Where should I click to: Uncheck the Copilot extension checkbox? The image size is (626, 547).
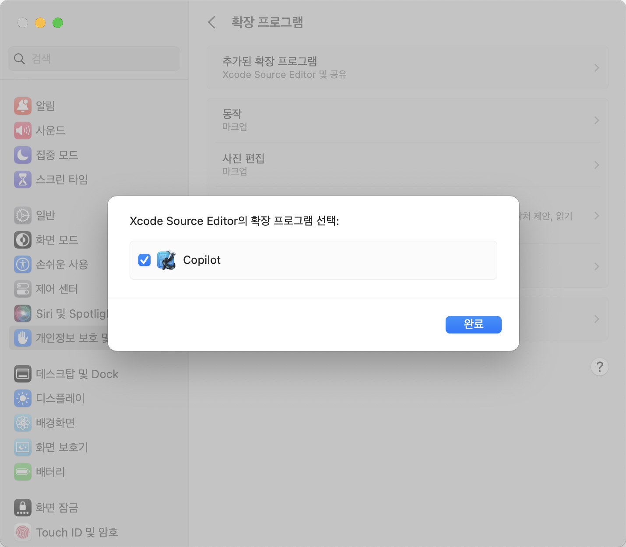(x=144, y=260)
